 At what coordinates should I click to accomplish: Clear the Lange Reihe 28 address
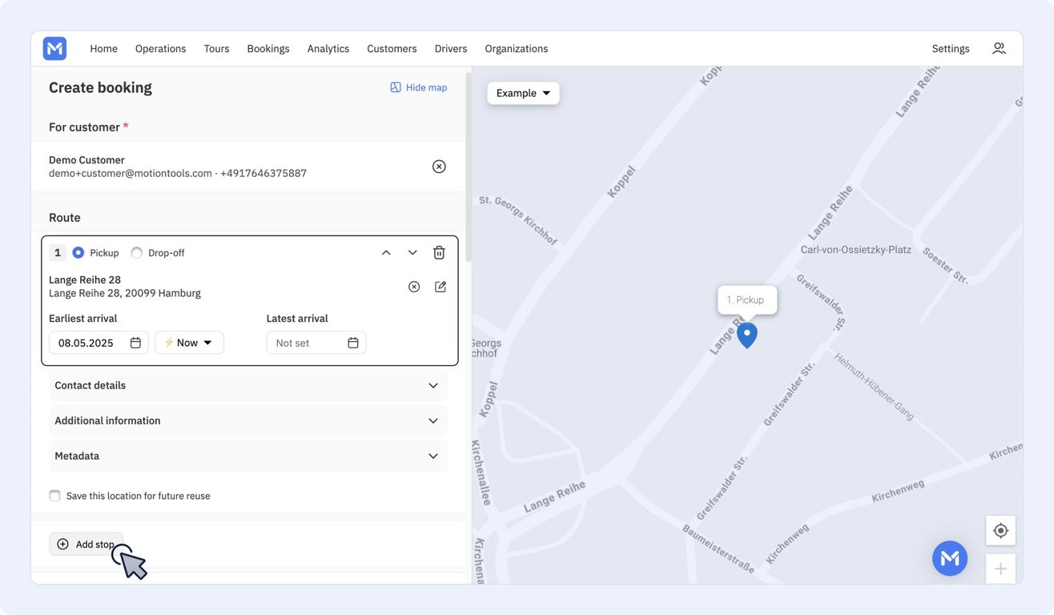pos(414,287)
